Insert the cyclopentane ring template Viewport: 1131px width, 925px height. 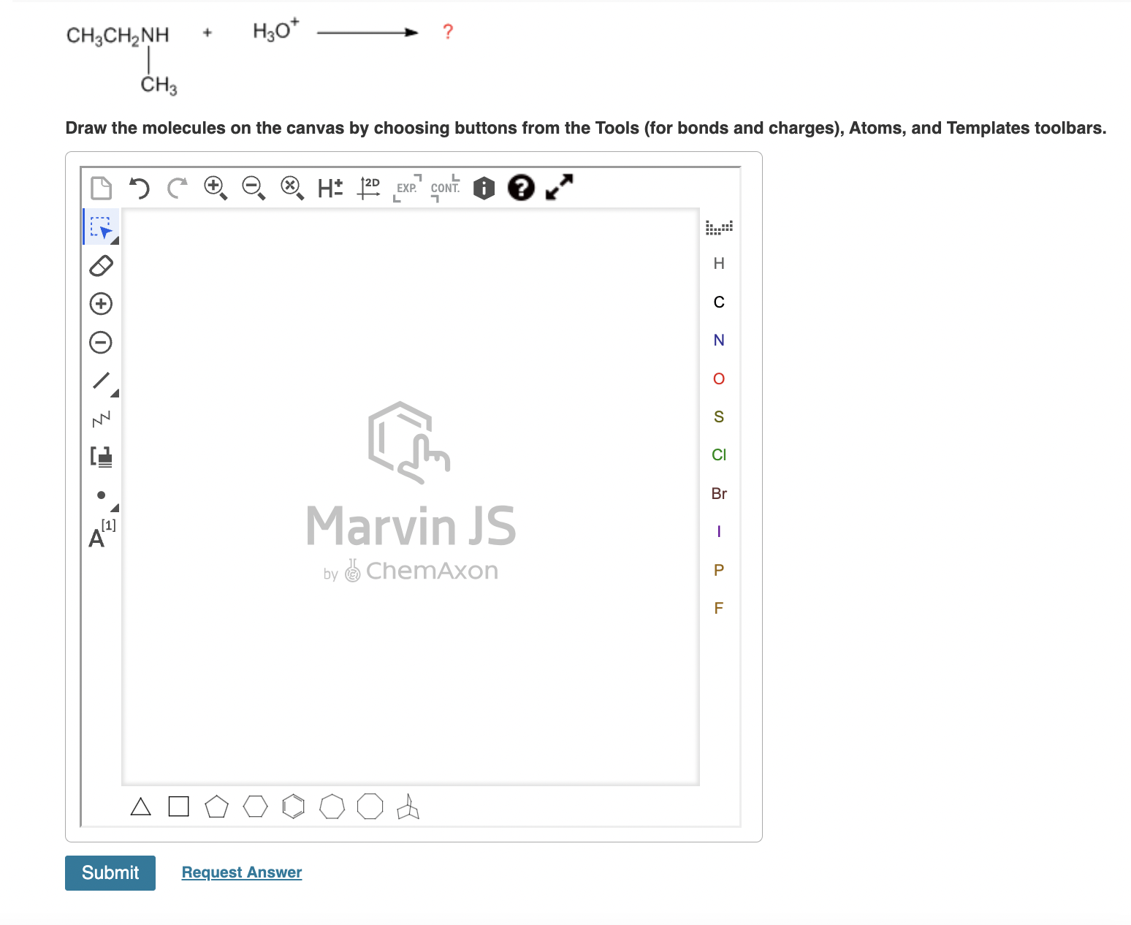(x=217, y=807)
